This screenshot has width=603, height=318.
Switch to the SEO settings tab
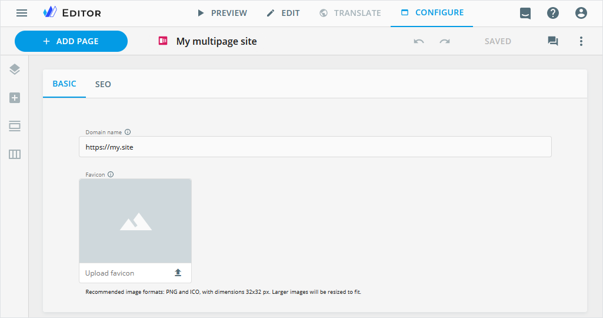(x=103, y=84)
